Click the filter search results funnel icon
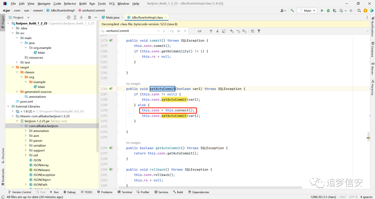Screen dimensions: 375x199 tap(259, 31)
